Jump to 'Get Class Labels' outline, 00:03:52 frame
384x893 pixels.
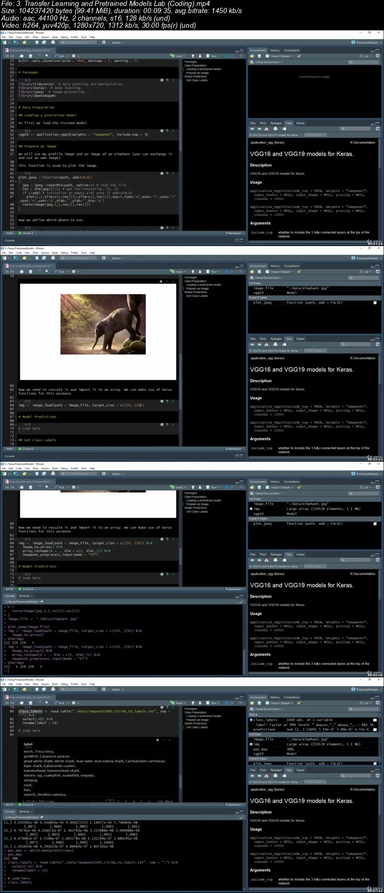197,296
